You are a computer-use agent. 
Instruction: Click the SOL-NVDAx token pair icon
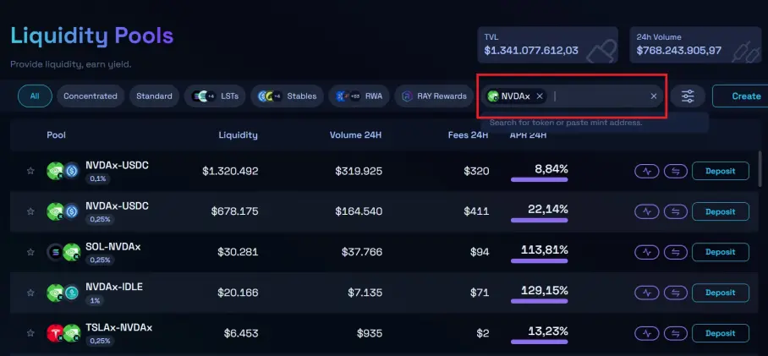(x=63, y=252)
